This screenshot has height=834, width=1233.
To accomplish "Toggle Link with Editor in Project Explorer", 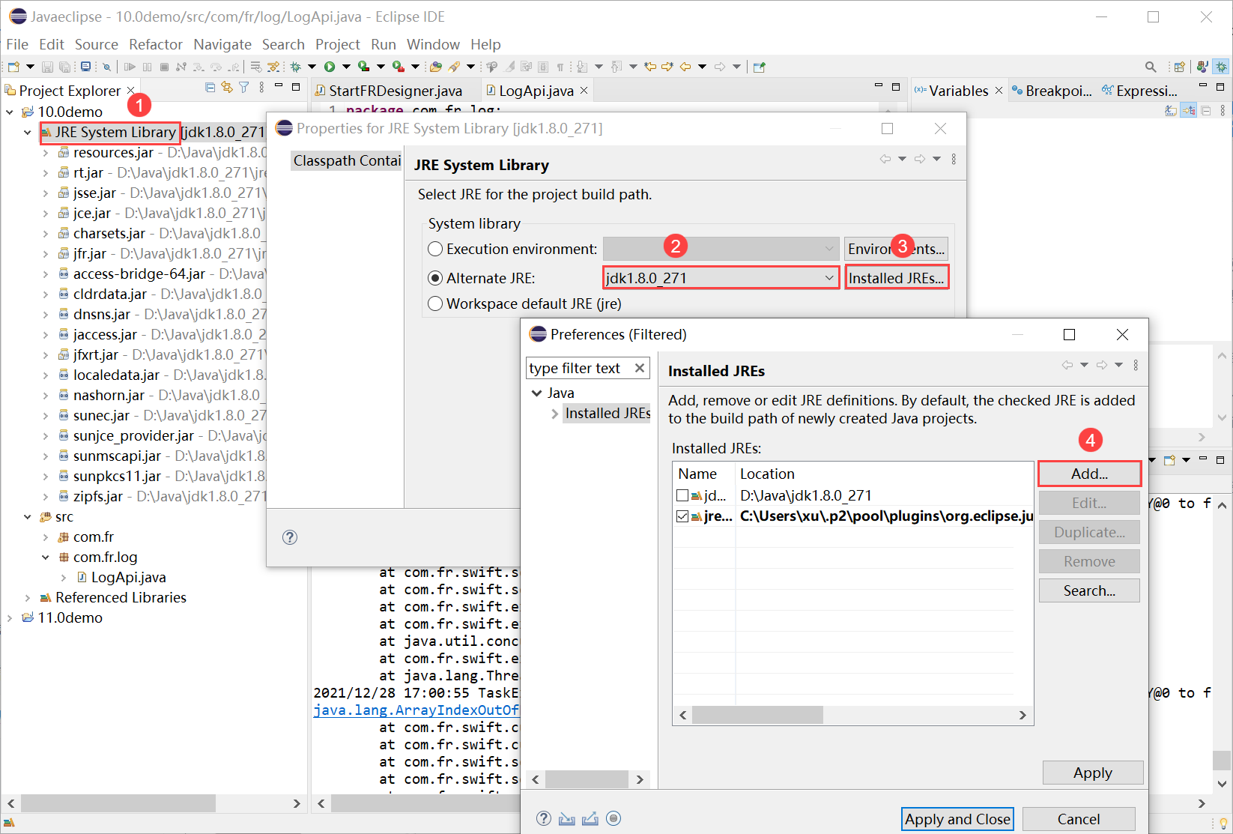I will coord(227,88).
